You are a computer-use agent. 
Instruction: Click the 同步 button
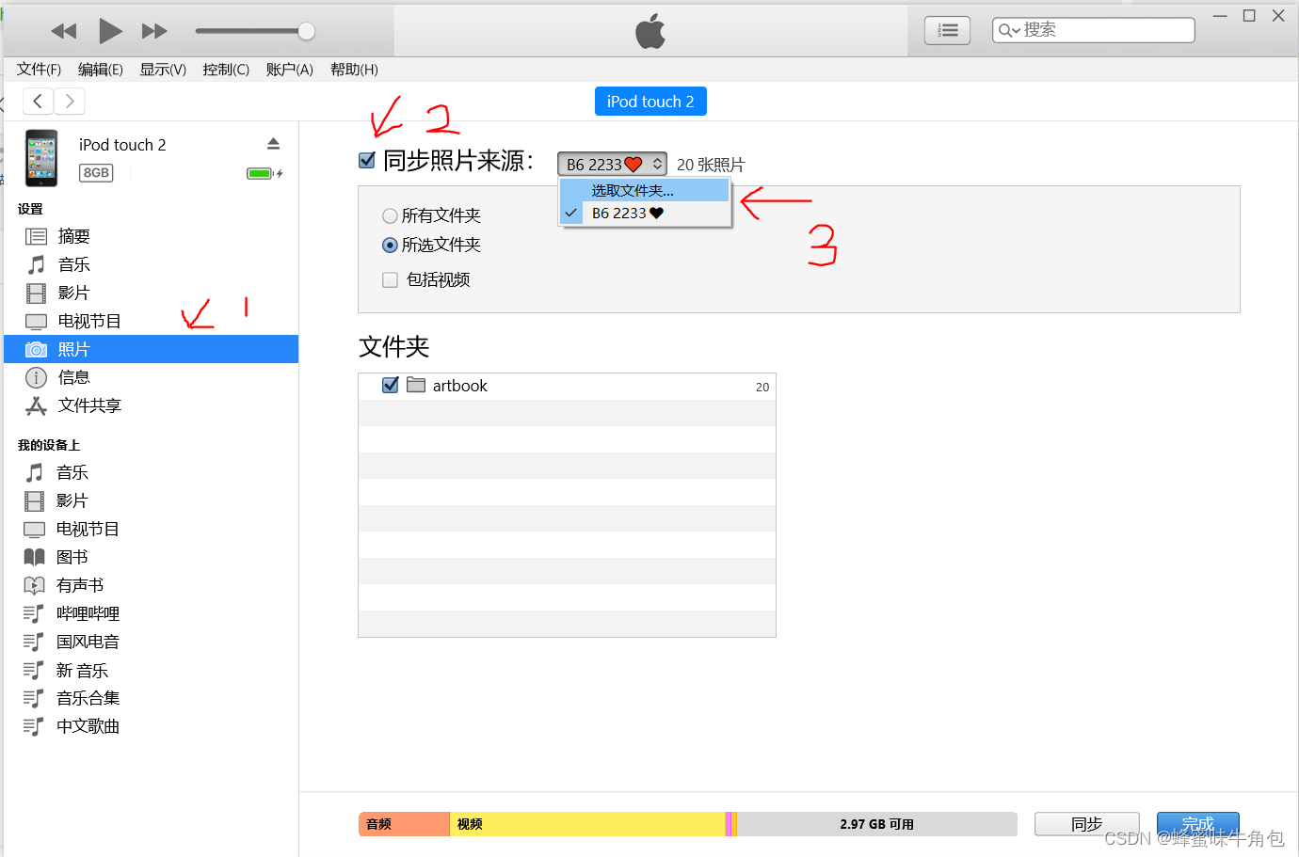click(x=1087, y=824)
